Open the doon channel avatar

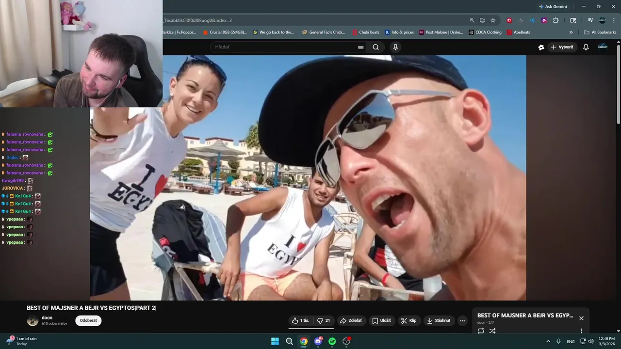pos(33,320)
